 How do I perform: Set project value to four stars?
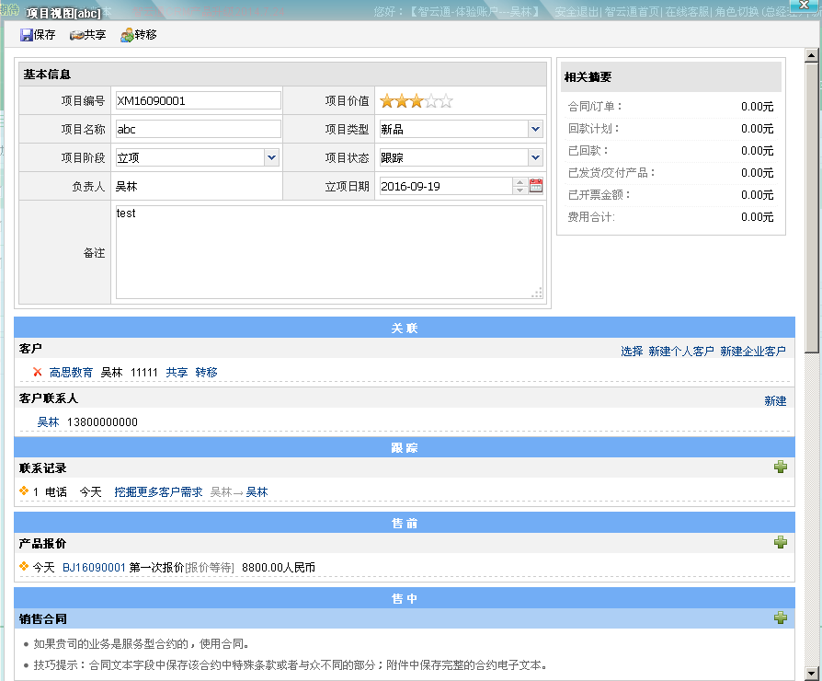(x=431, y=100)
